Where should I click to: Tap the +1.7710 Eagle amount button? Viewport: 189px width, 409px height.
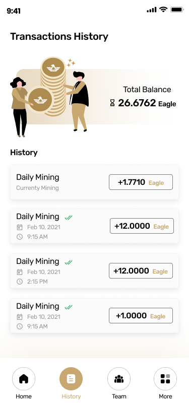pos(141,182)
